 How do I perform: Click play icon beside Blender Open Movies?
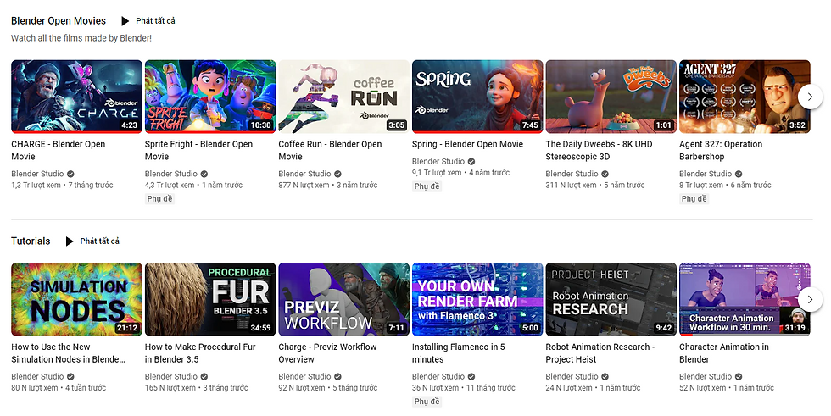(125, 21)
